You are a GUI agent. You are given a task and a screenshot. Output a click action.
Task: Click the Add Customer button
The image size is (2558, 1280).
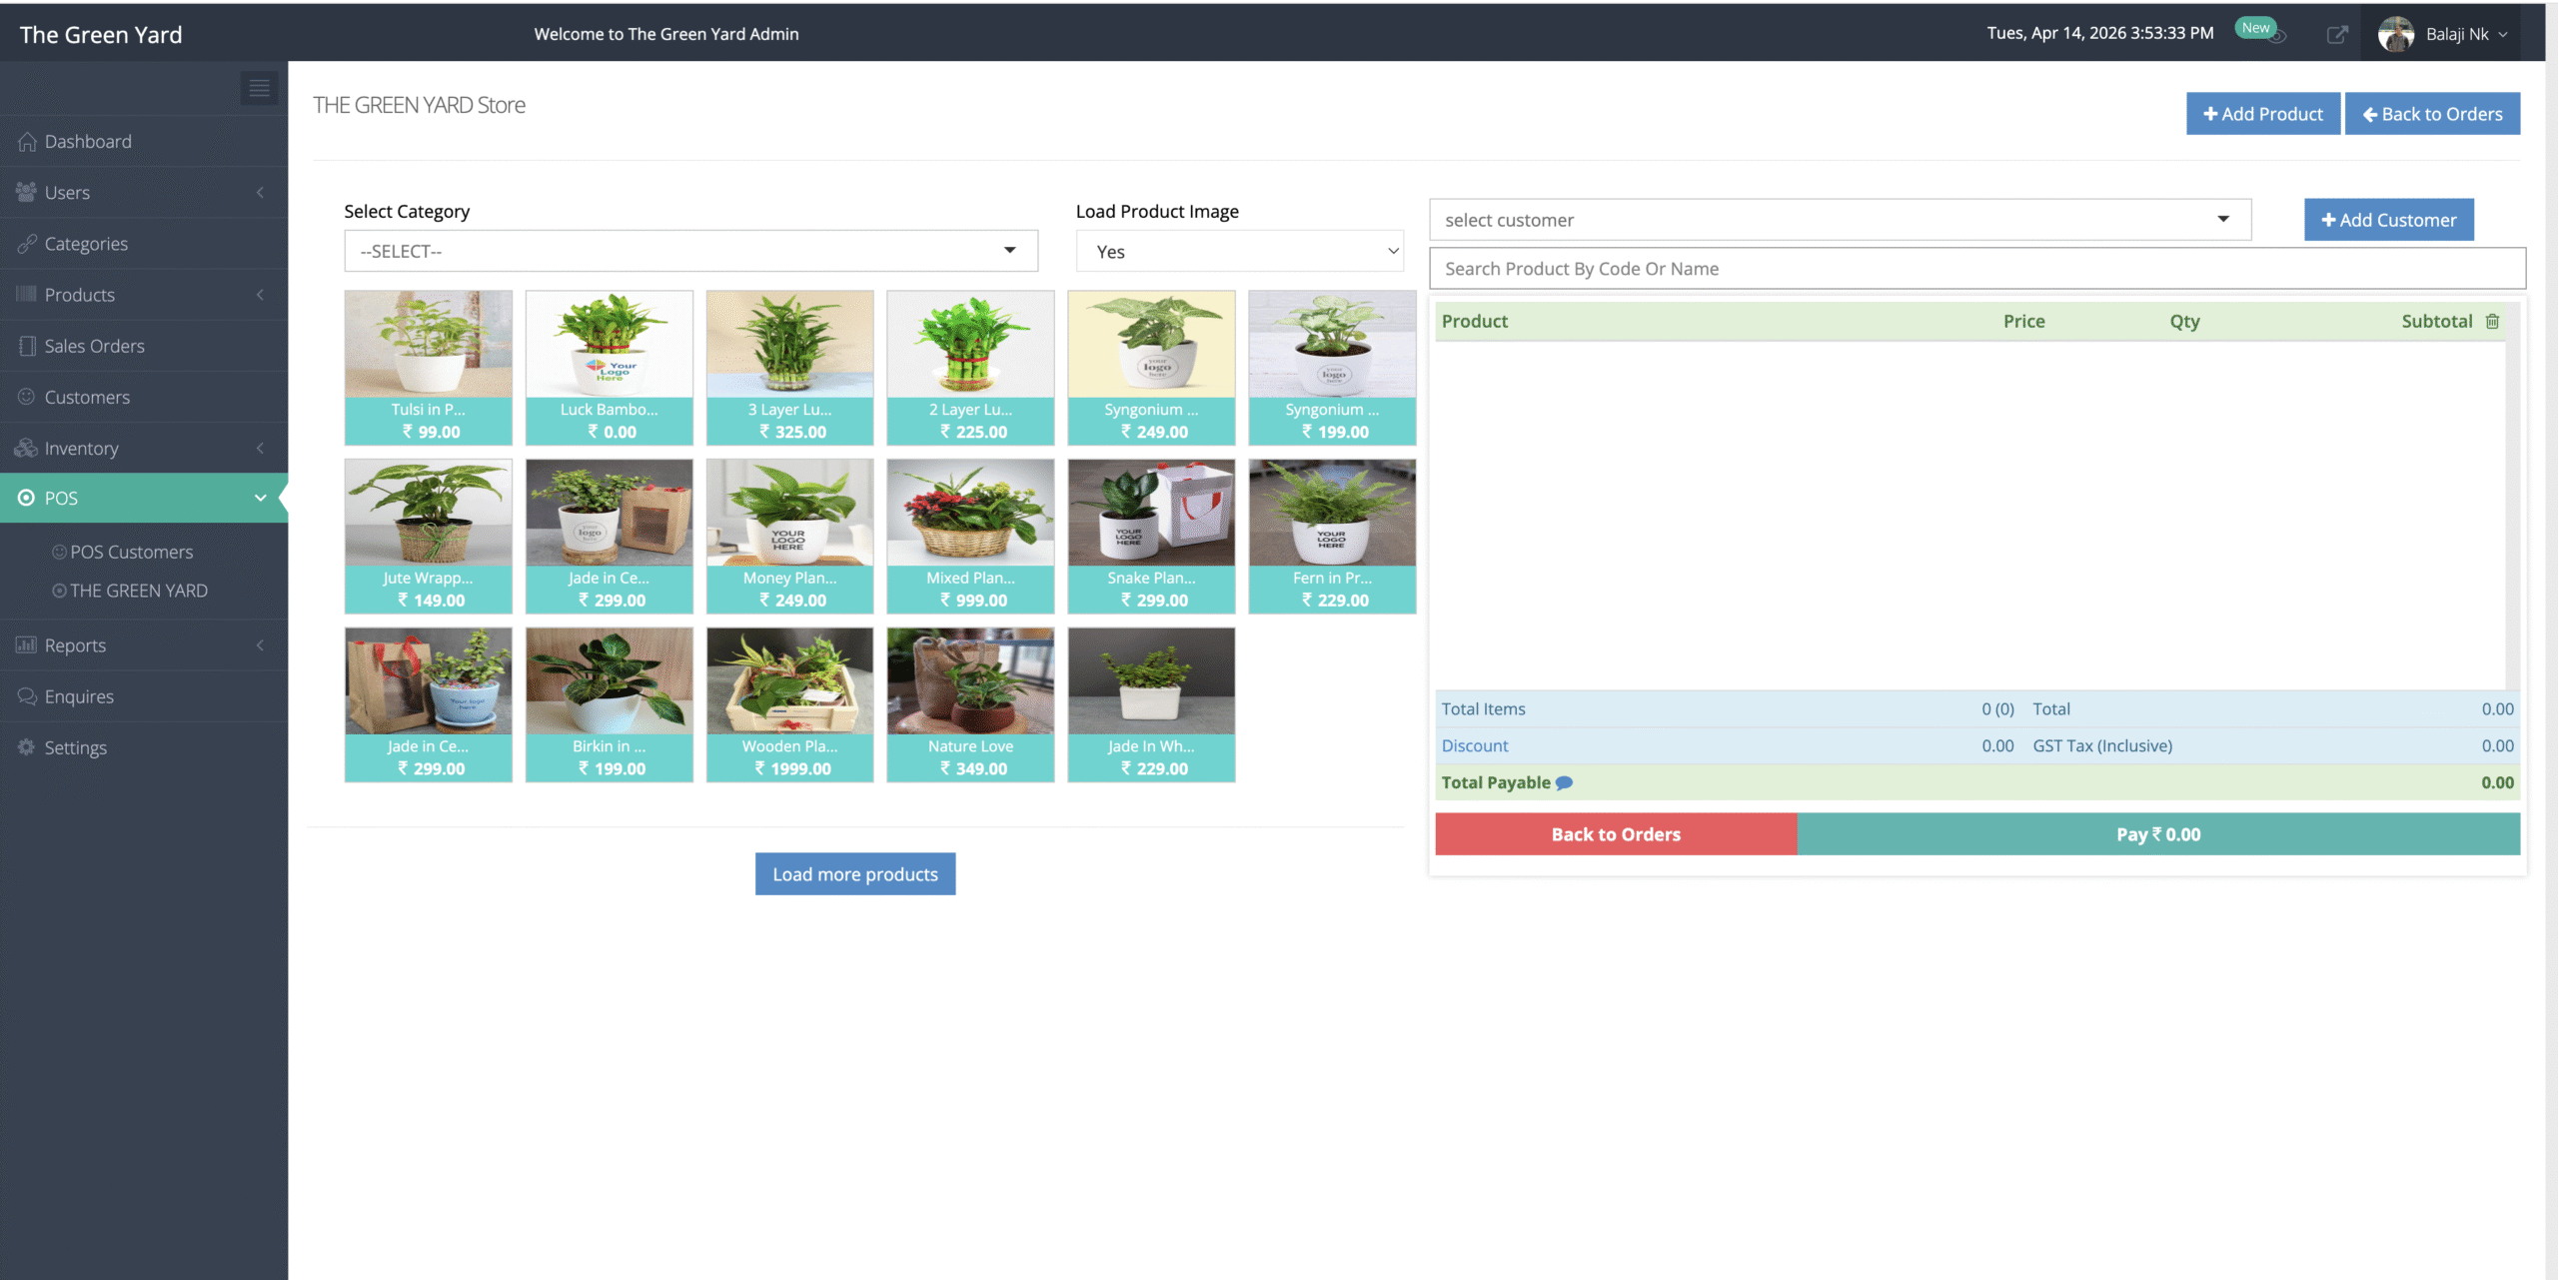[x=2388, y=220]
